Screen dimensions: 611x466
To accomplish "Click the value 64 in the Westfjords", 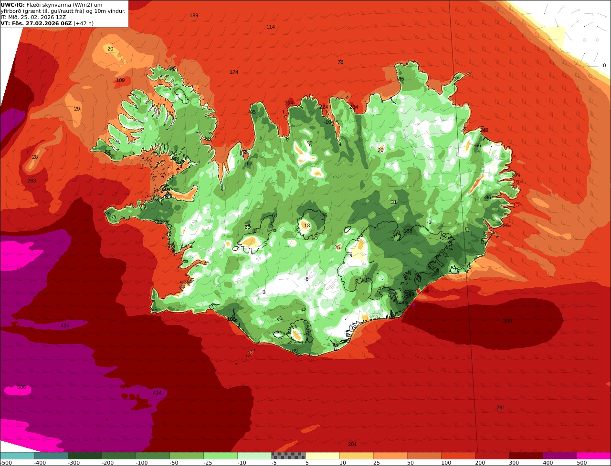I will point(108,152).
